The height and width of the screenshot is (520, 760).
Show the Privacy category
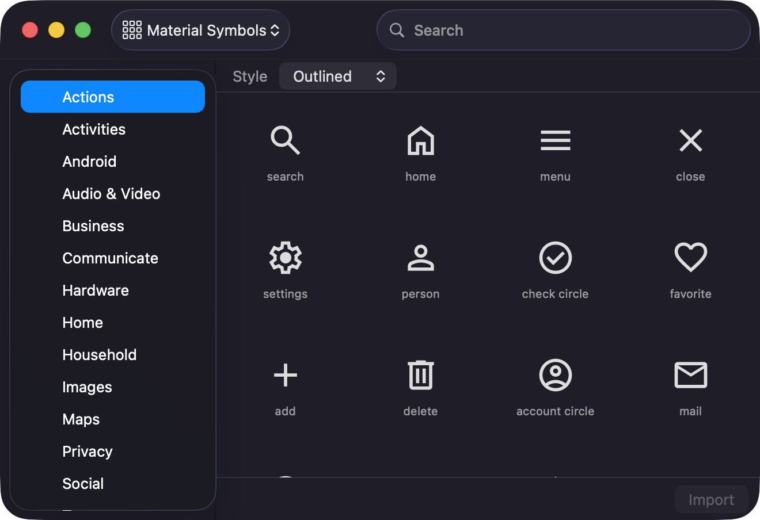pos(113,451)
